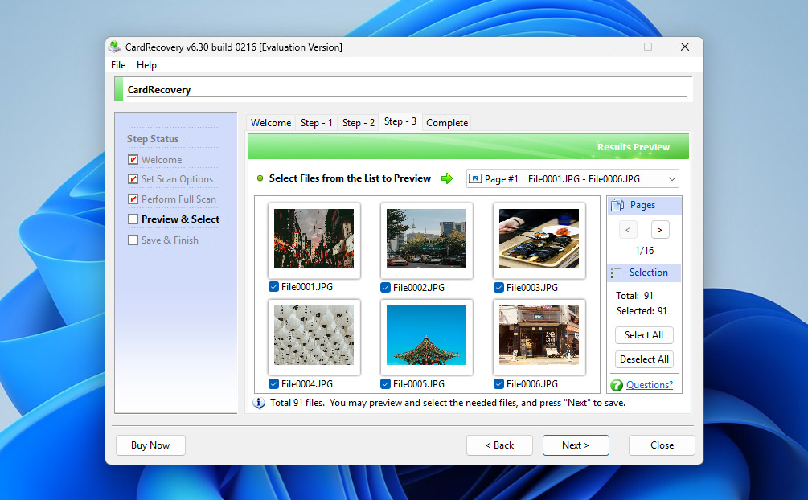
Task: Open the Questions? link
Action: point(650,385)
